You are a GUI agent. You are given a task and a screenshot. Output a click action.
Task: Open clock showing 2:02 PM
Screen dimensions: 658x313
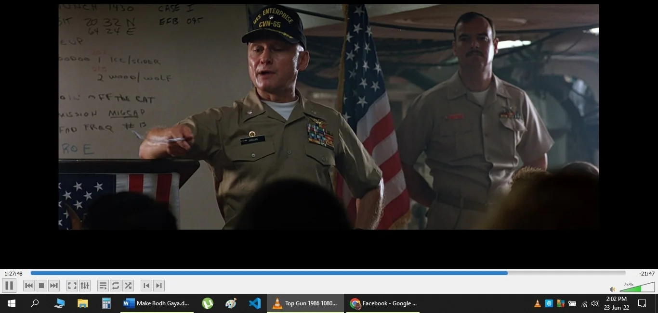617,303
